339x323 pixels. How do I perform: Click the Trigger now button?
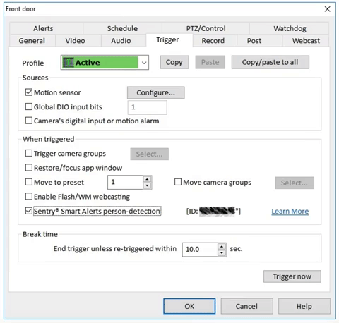(292, 276)
